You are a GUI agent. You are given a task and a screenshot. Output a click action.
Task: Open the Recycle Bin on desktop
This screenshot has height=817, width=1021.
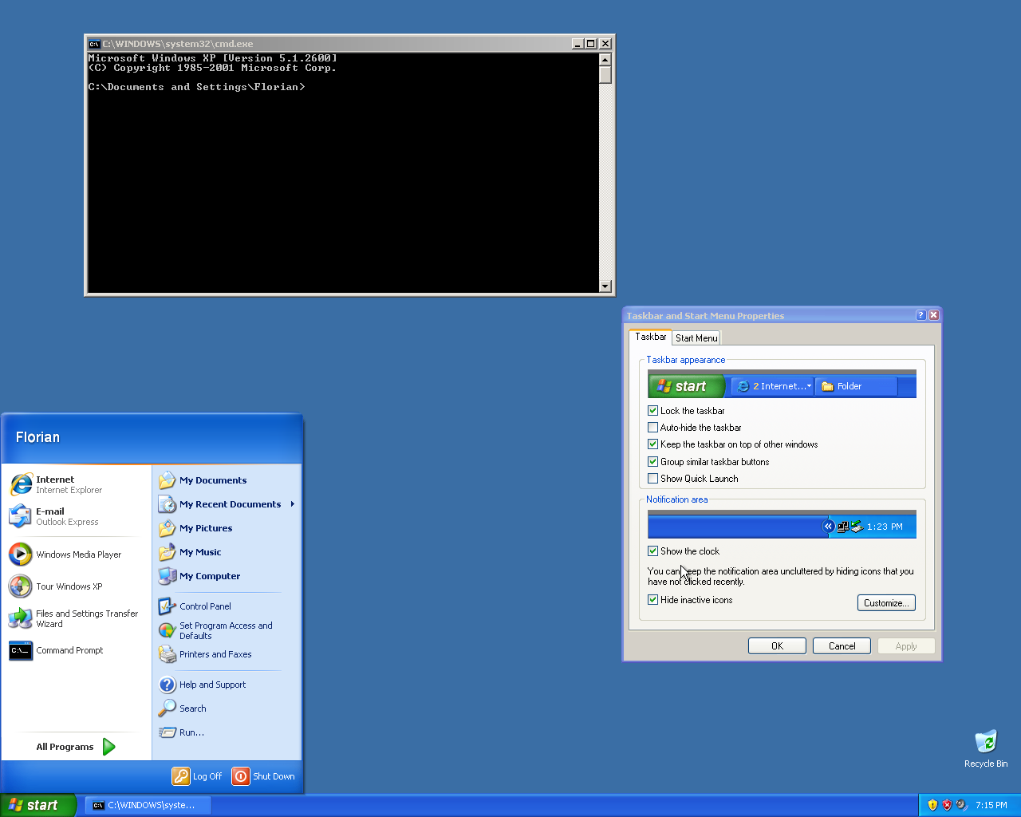986,742
